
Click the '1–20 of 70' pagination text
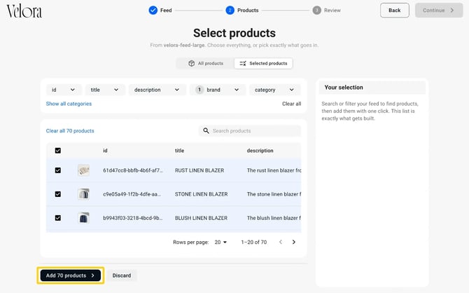click(x=254, y=242)
